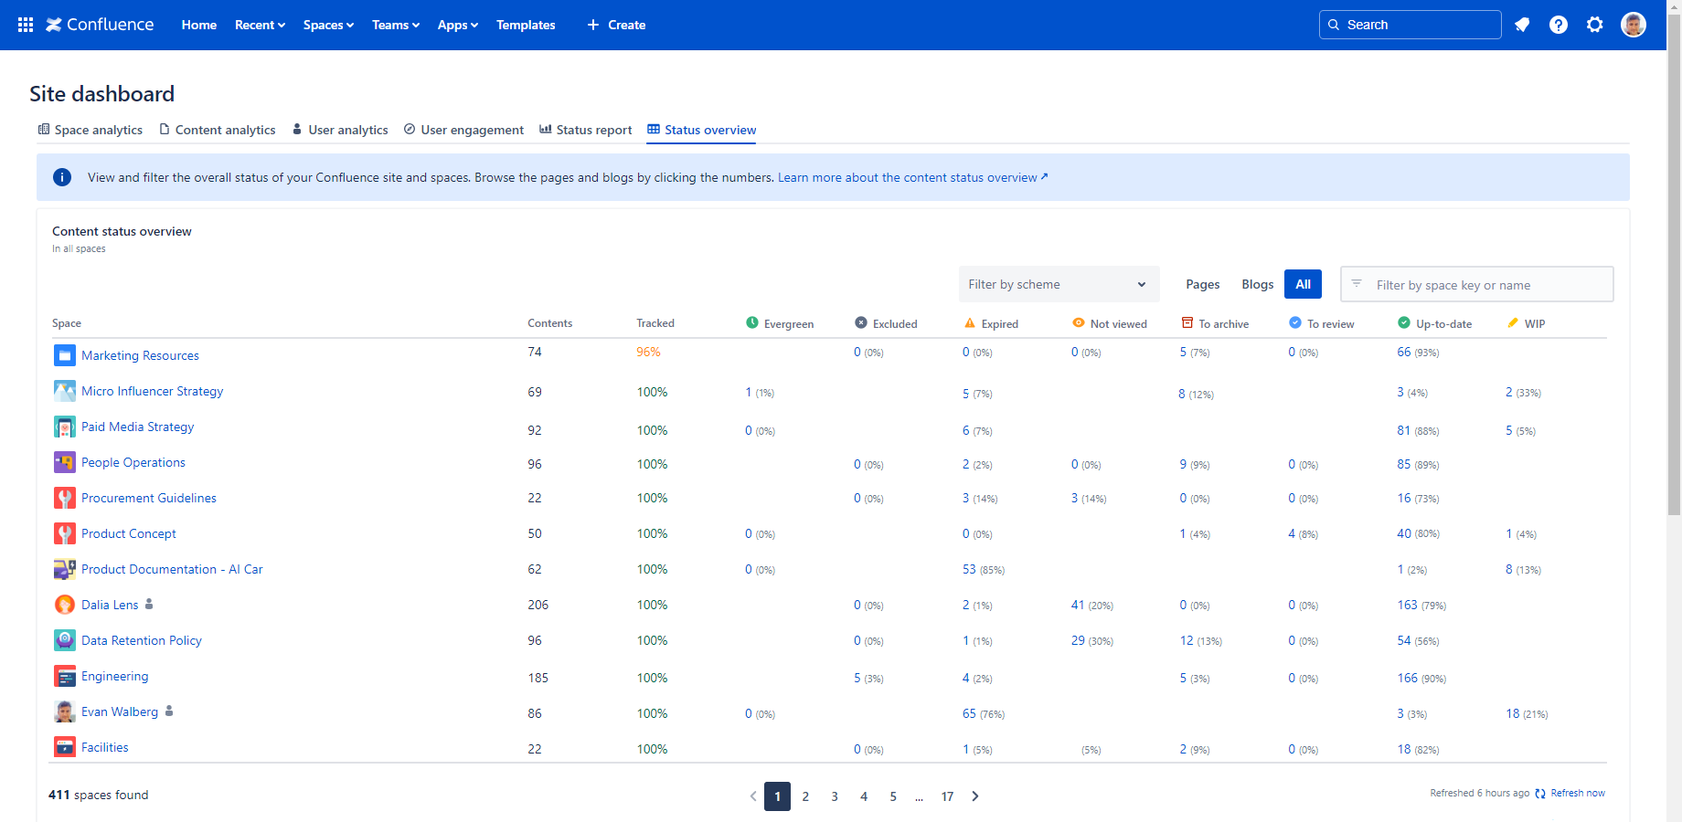The width and height of the screenshot is (1682, 822).
Task: Select the All content filter
Action: (x=1303, y=284)
